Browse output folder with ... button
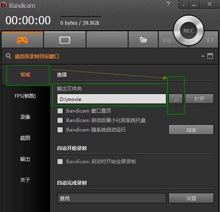This screenshot has height=212, width=220. (x=176, y=99)
